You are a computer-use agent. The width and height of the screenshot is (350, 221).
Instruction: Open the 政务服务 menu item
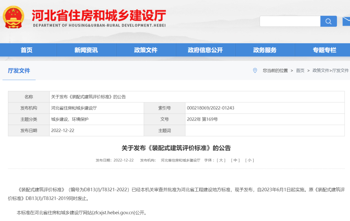click(265, 50)
